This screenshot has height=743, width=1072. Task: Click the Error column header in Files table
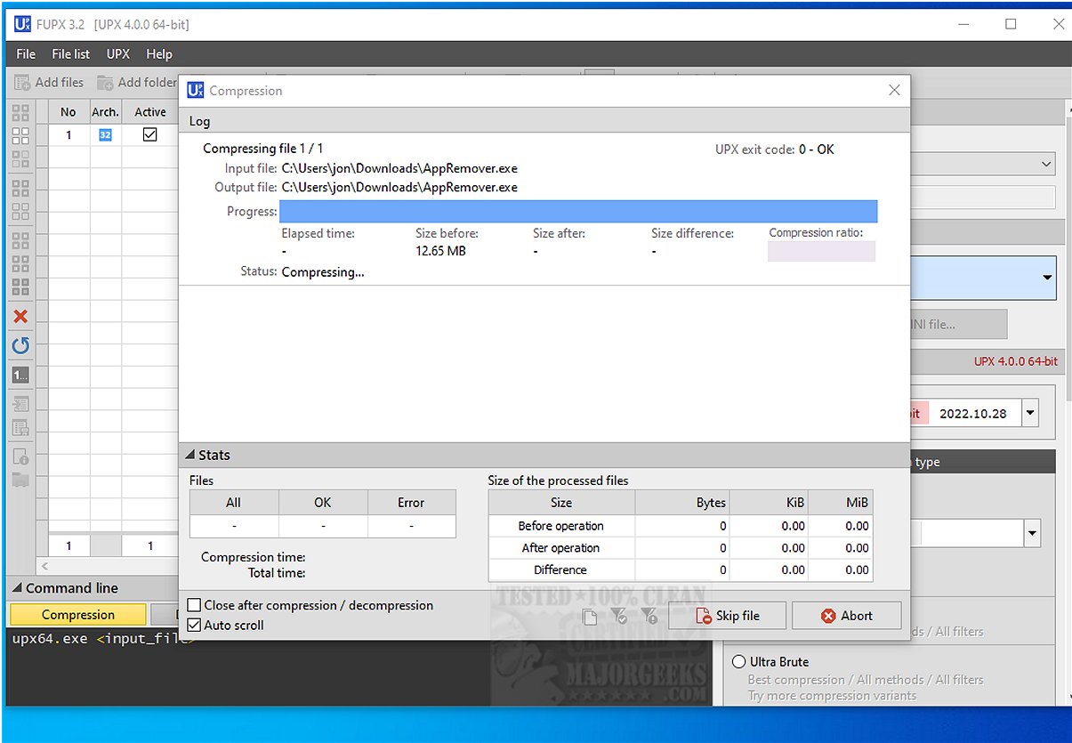411,503
